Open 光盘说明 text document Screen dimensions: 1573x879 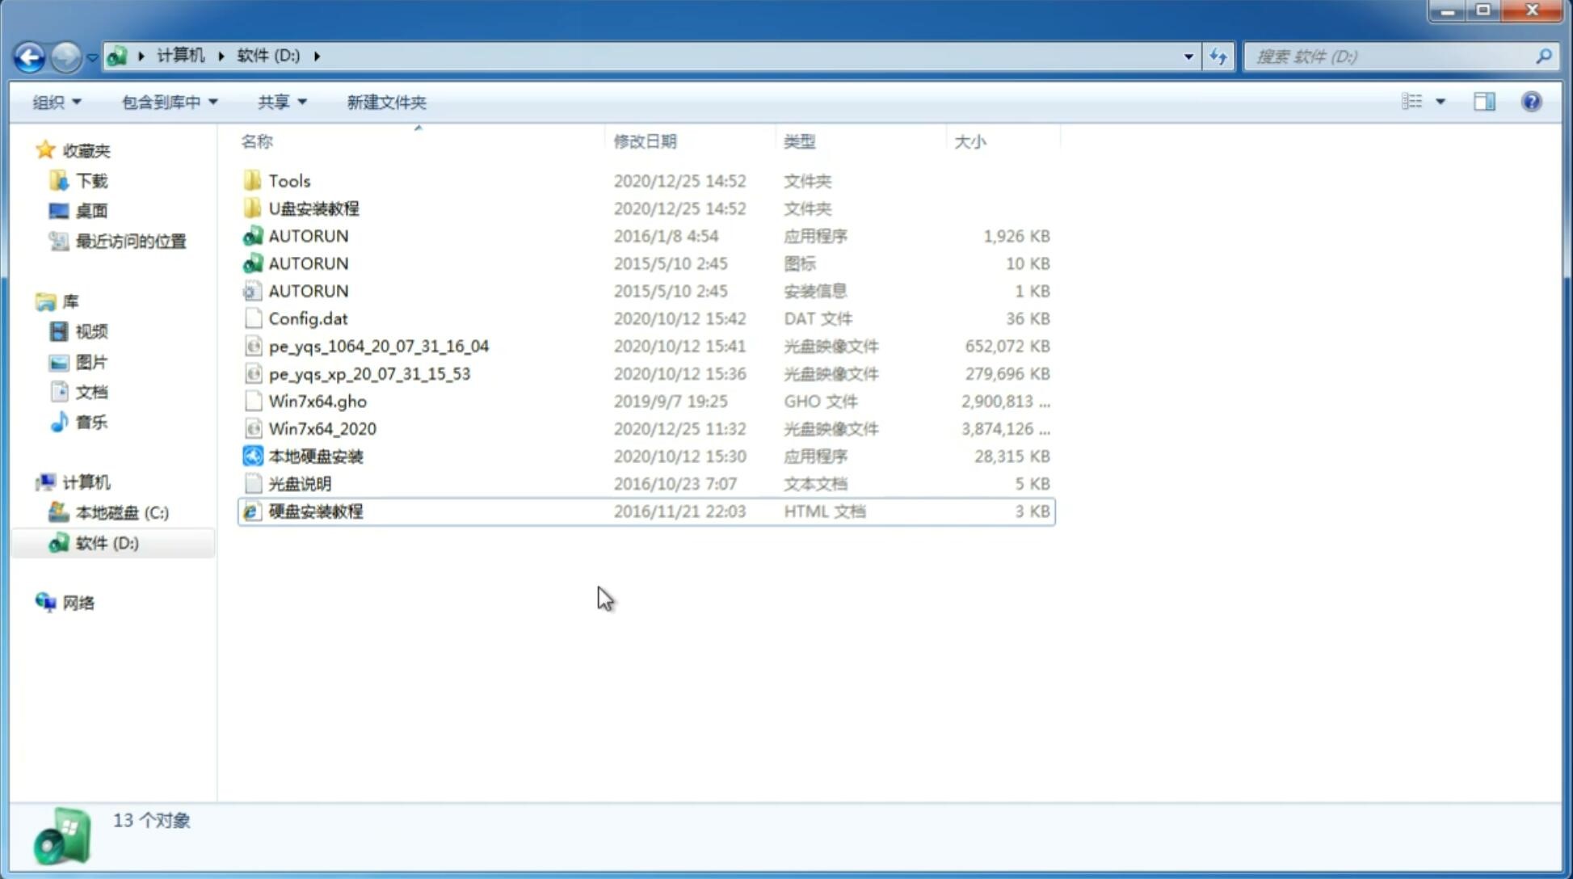point(301,484)
